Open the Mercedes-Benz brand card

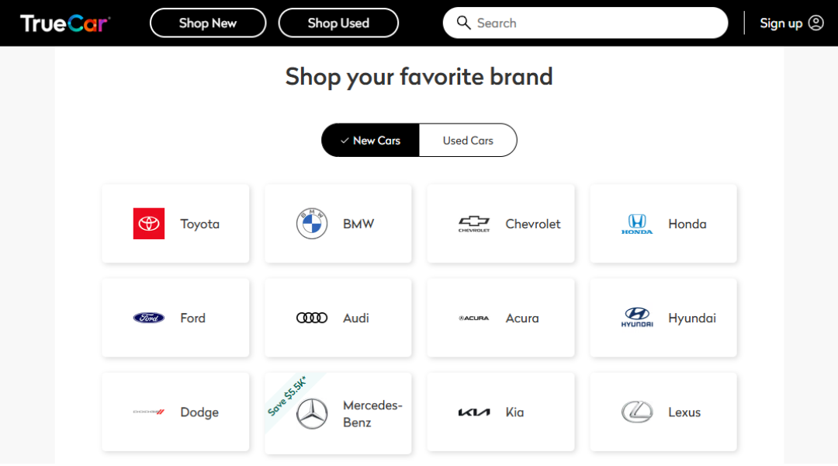point(338,413)
